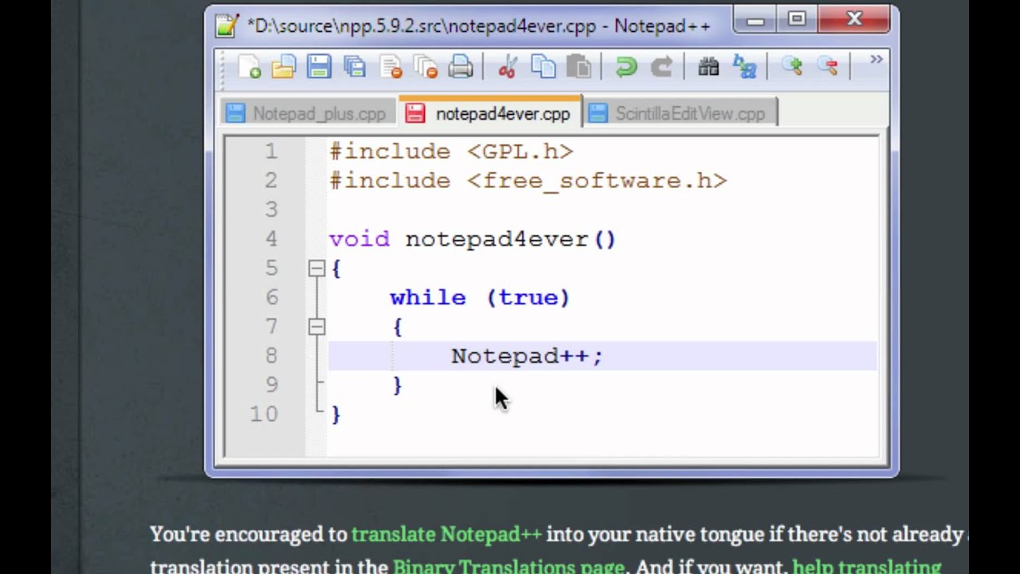Click the Zoom Out magnifier icon

pos(827,67)
